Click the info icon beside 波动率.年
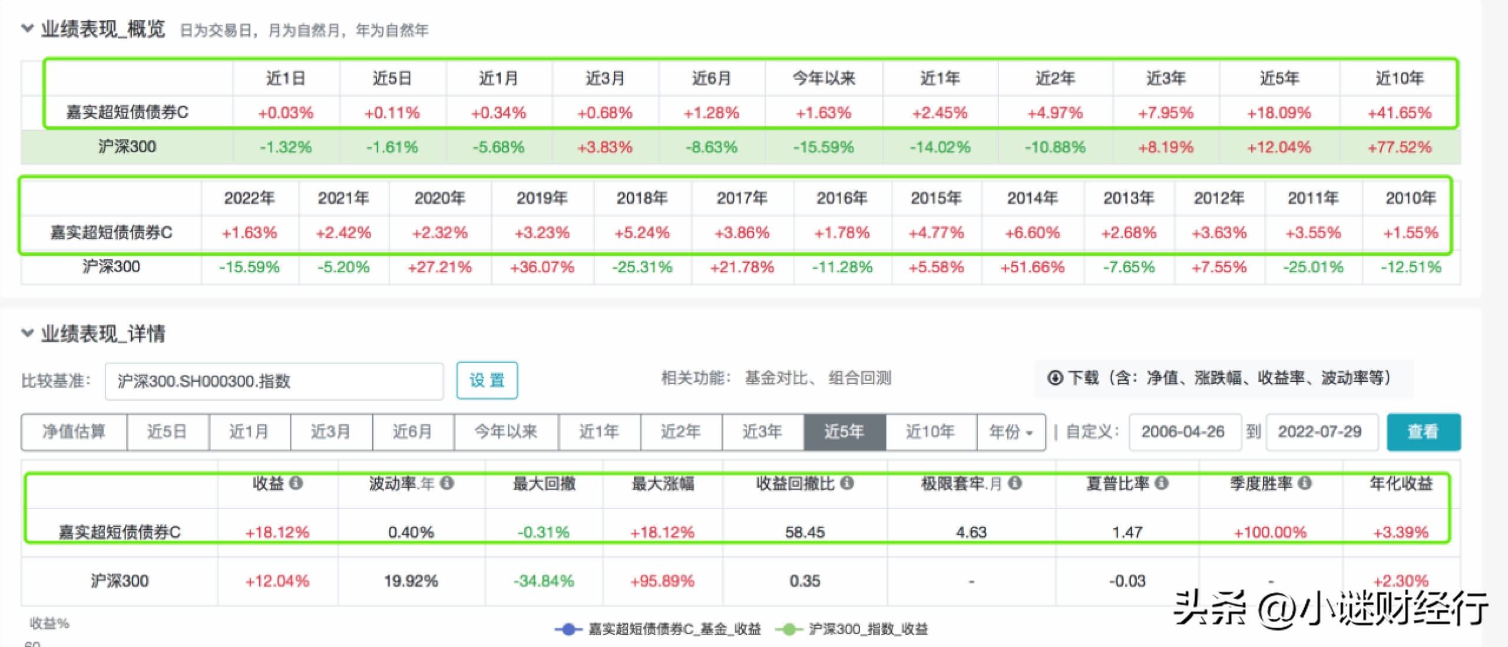This screenshot has height=647, width=1508. pyautogui.click(x=445, y=484)
